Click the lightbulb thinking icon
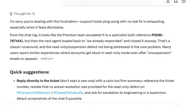 coord(11,14)
